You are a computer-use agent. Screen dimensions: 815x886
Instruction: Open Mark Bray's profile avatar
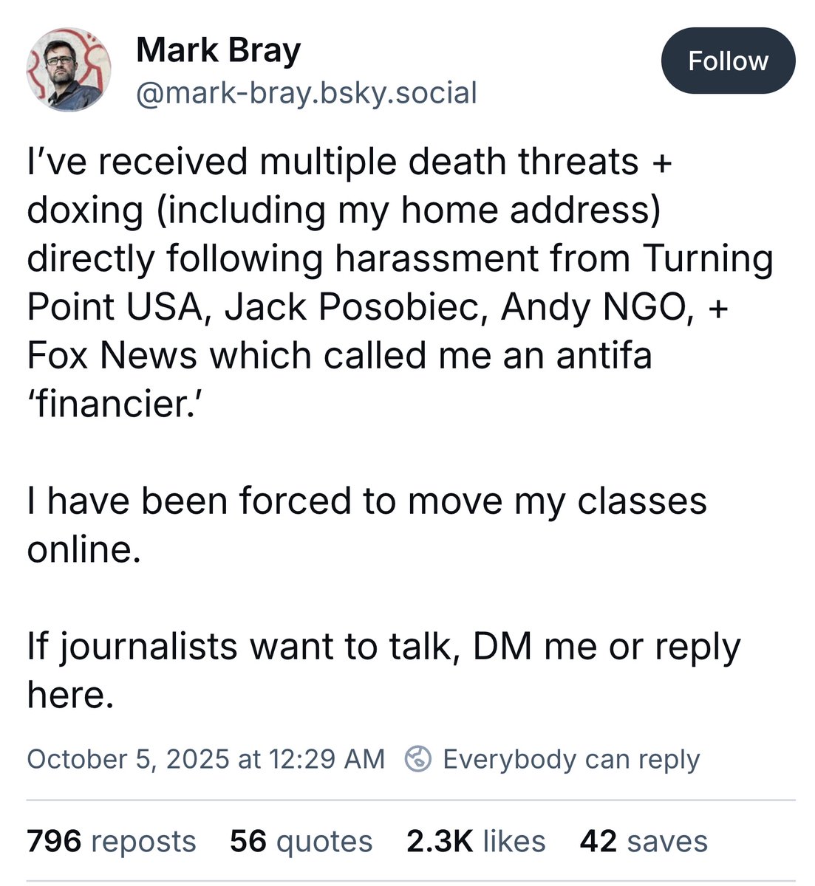(x=69, y=70)
